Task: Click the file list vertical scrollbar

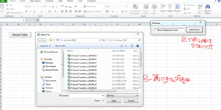Action: click(140, 62)
